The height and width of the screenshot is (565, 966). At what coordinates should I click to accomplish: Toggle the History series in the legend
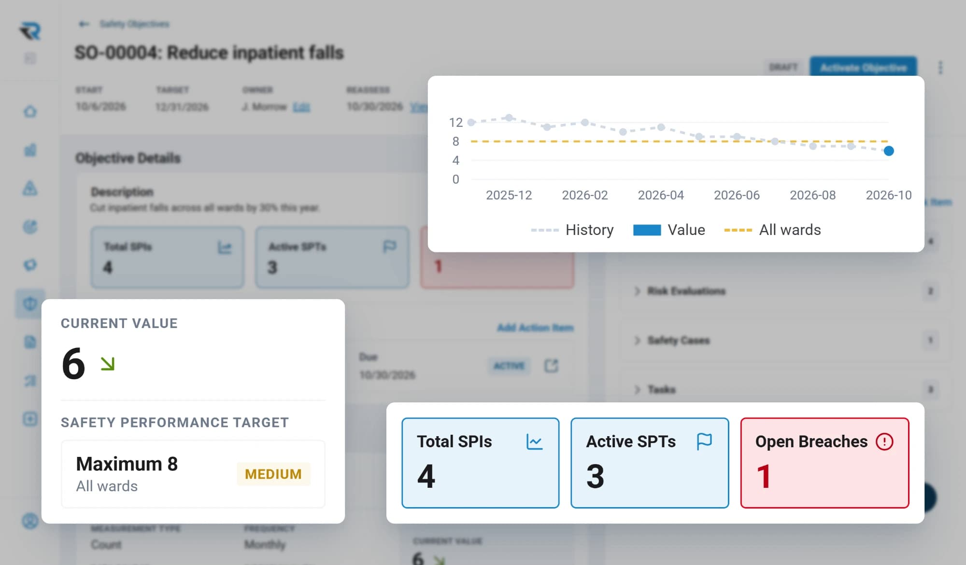coord(572,230)
